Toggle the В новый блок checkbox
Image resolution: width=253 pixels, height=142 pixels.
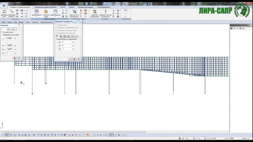(57, 25)
